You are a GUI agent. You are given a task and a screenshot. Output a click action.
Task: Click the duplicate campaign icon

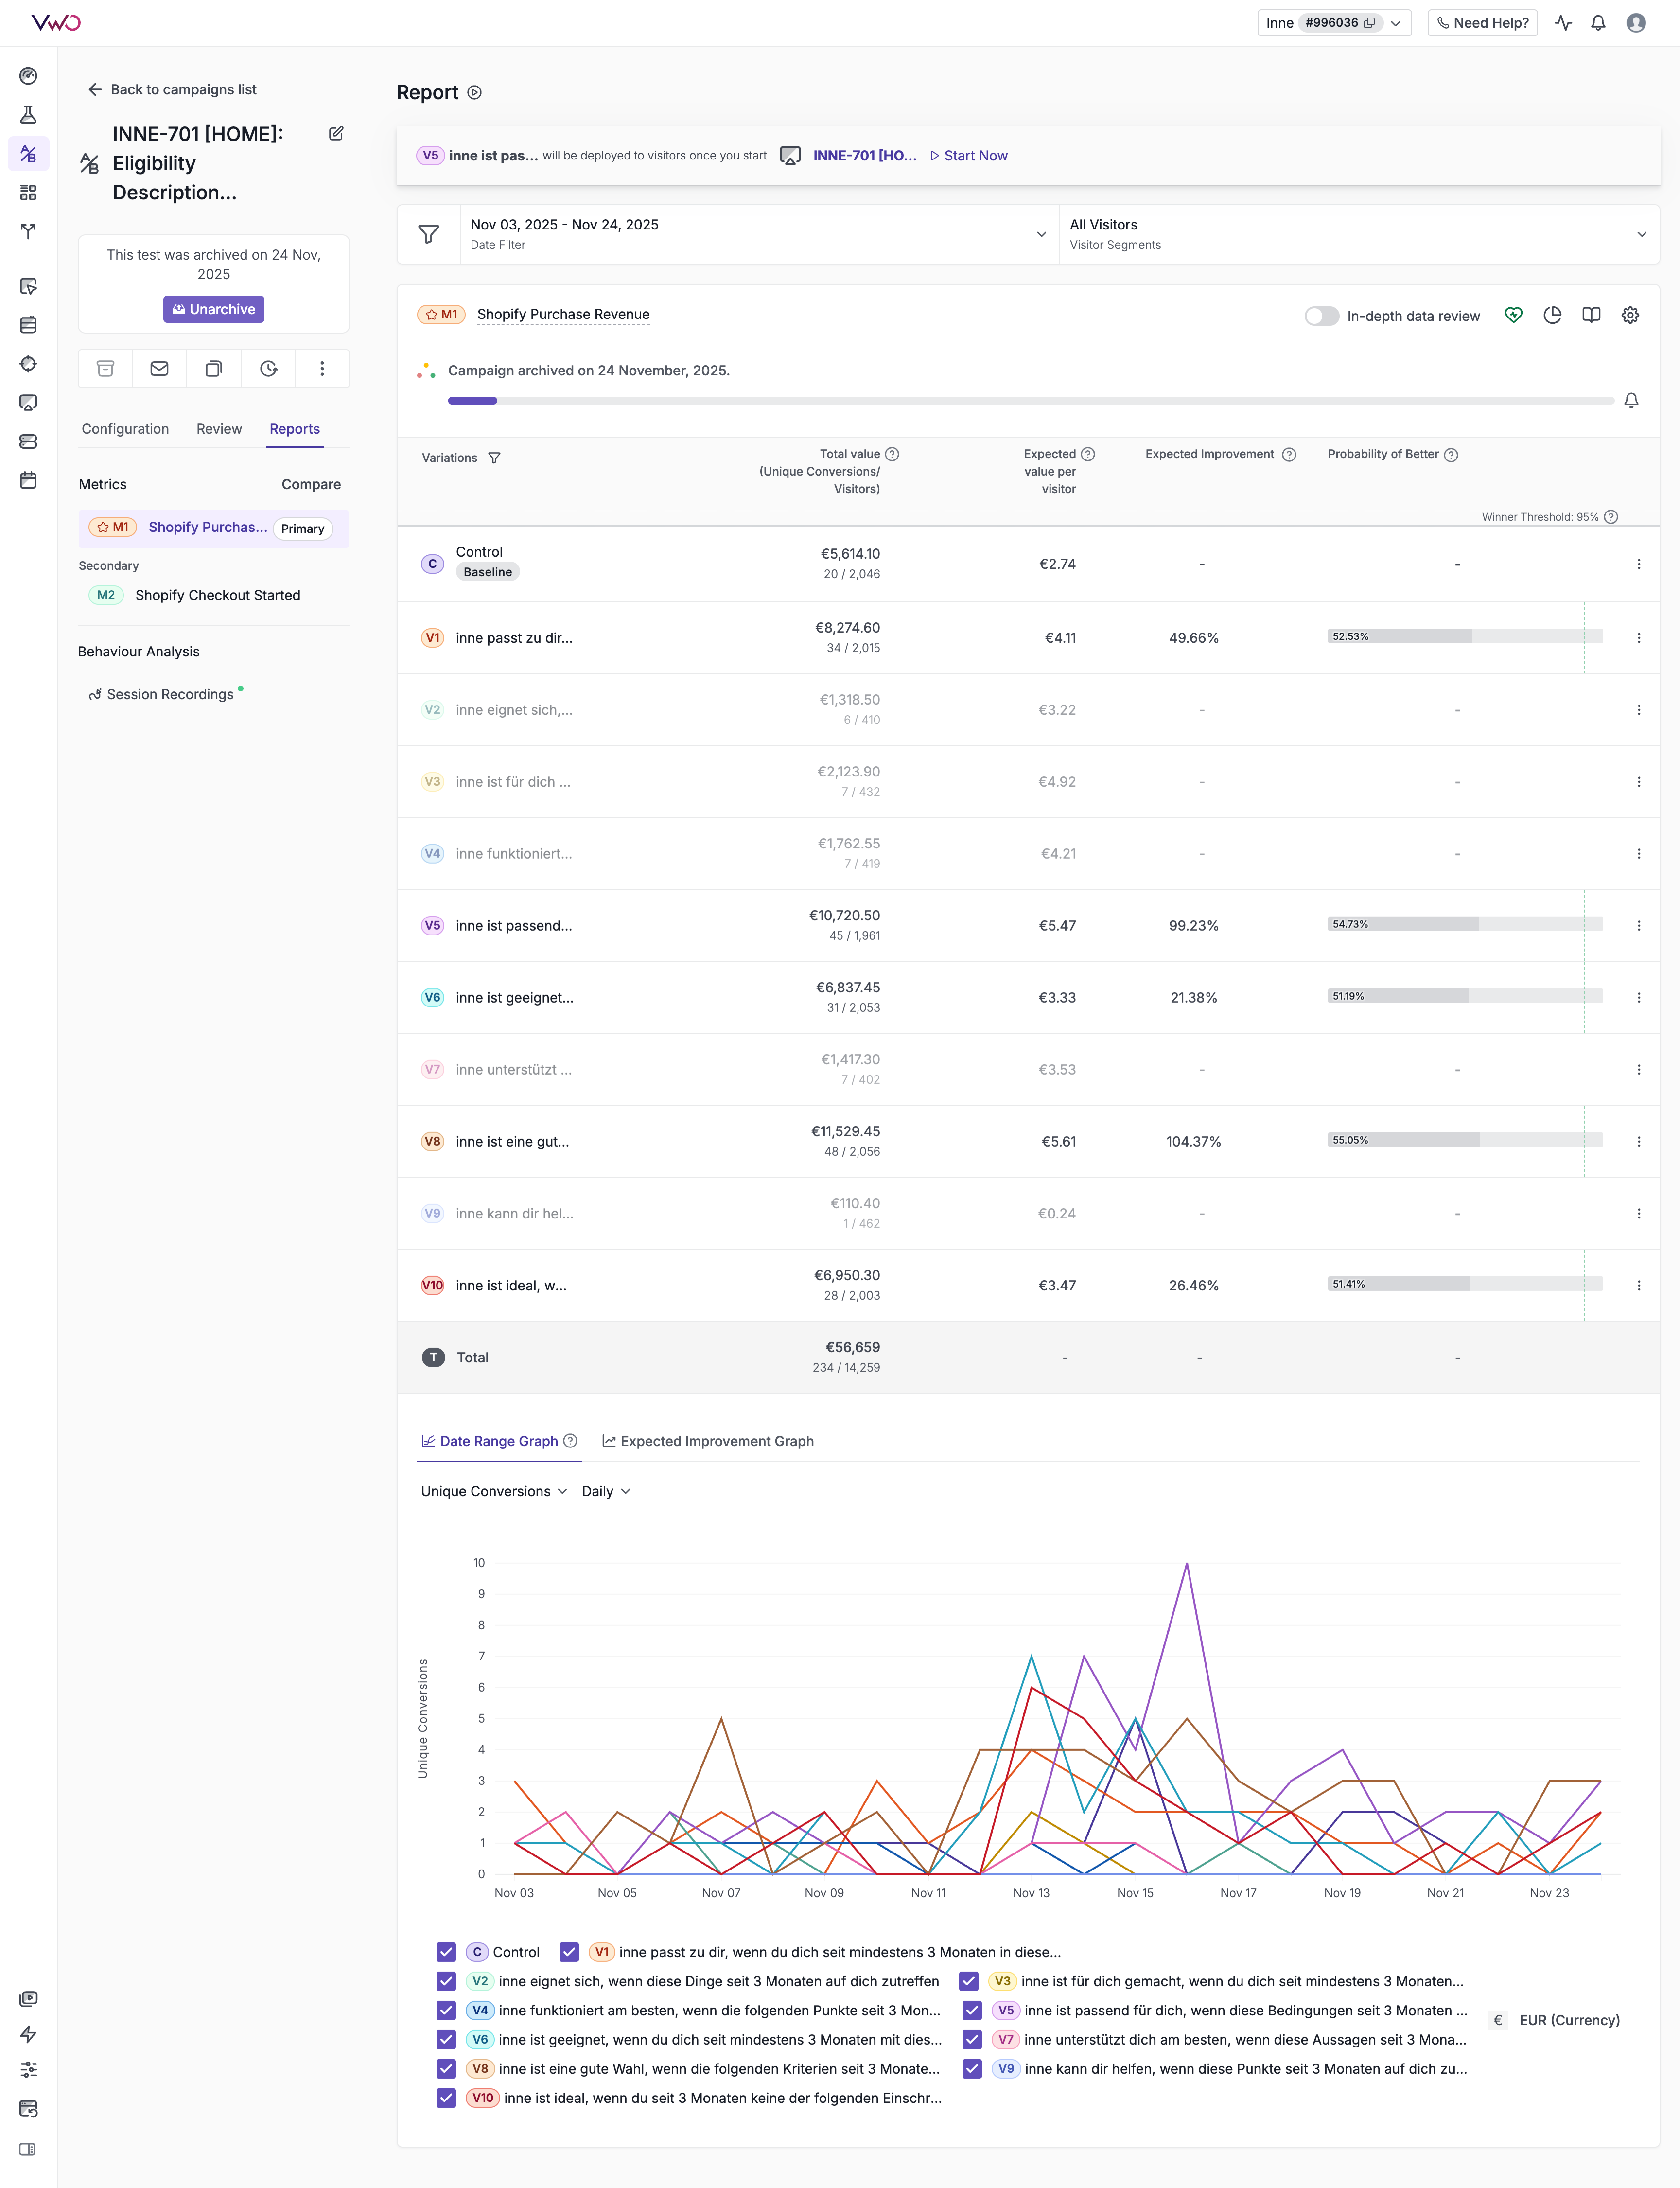(x=213, y=368)
